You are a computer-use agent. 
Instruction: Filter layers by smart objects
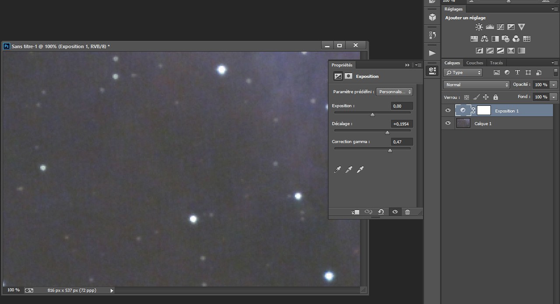(x=539, y=73)
